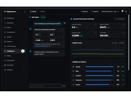Image resolution: width=131 pixels, height=98 pixels.
Task: Send message with paper plane button
Action: pyautogui.click(x=64, y=86)
